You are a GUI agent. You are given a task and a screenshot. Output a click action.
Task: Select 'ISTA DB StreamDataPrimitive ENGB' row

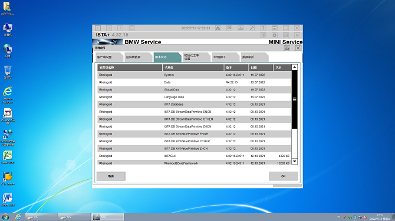(x=194, y=112)
